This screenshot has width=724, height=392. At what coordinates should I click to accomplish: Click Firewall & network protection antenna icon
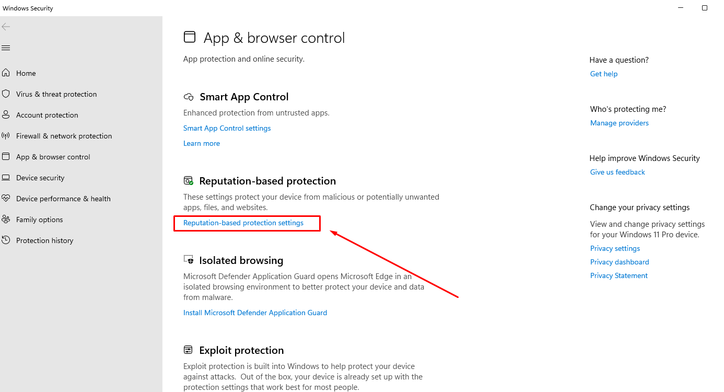pos(6,136)
